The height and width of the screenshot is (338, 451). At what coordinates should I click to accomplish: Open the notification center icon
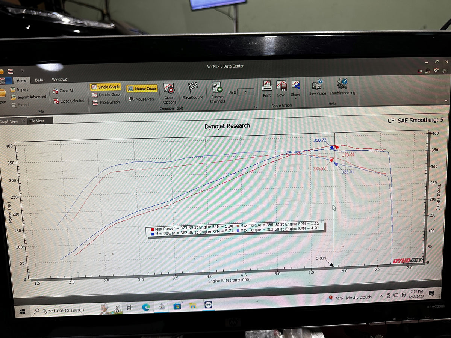[431, 293]
